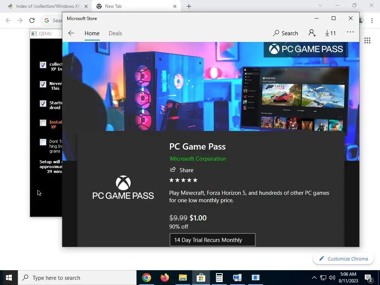The height and width of the screenshot is (285, 380).
Task: Click the QEMU window title icon
Action: pyautogui.click(x=34, y=34)
